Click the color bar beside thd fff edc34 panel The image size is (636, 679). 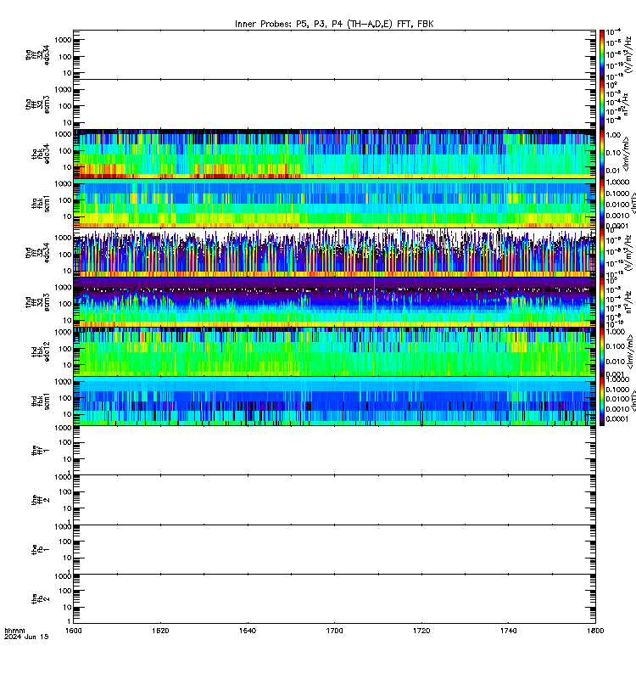pyautogui.click(x=602, y=252)
